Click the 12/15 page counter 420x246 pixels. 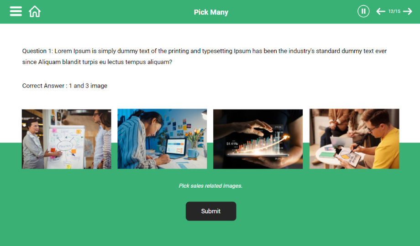point(394,11)
